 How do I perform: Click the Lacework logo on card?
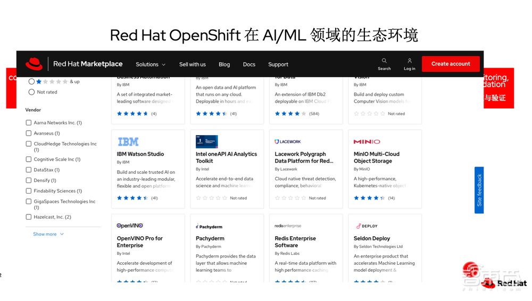[288, 142]
